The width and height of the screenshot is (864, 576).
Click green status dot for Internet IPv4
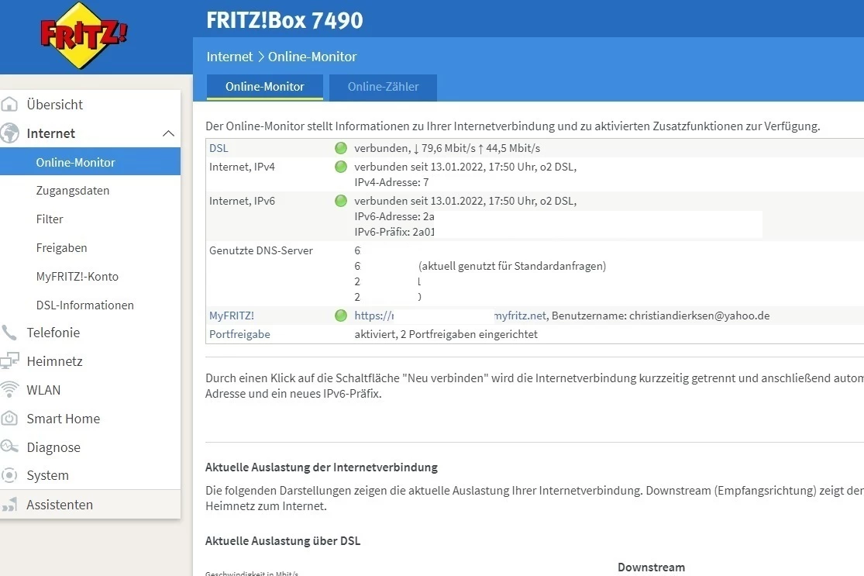pos(341,167)
